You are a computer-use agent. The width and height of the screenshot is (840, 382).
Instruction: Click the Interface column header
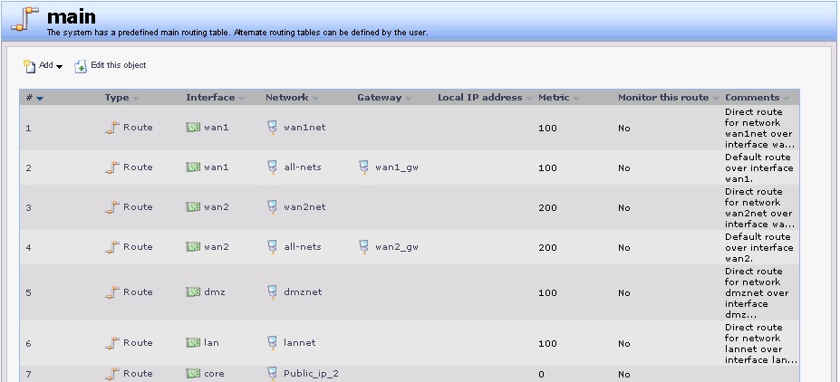point(210,98)
